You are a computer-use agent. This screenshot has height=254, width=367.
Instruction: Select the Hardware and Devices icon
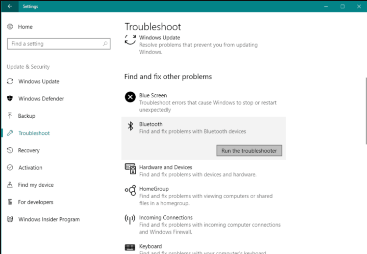[130, 169]
